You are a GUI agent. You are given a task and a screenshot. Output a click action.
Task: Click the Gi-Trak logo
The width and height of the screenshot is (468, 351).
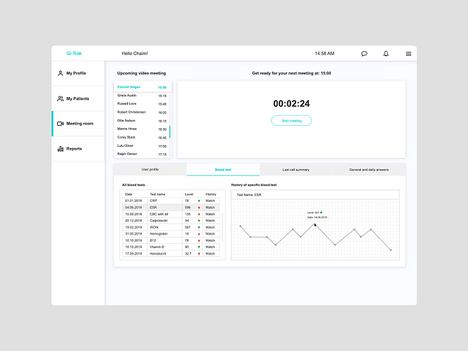click(x=74, y=54)
